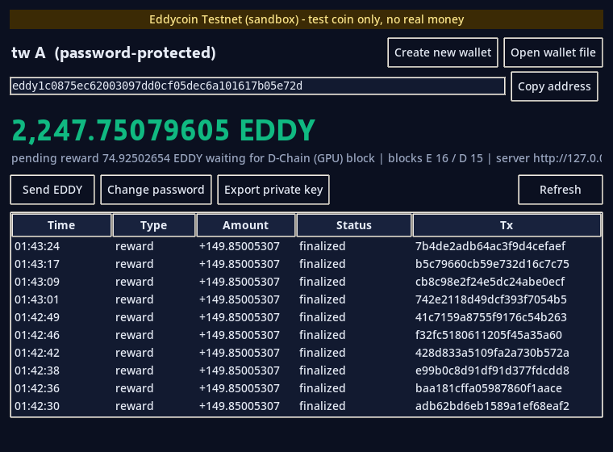
Task: Select the transaction at 01:43:24
Action: click(x=306, y=246)
